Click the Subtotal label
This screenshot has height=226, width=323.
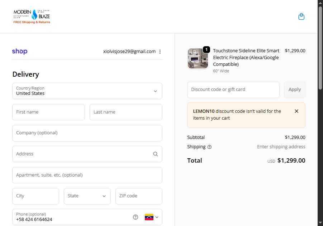coord(196,137)
